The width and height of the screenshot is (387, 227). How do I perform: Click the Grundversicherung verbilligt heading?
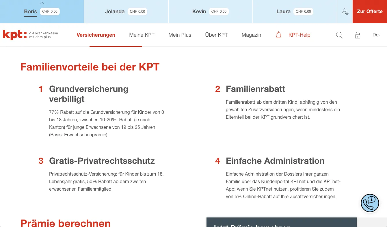[89, 94]
